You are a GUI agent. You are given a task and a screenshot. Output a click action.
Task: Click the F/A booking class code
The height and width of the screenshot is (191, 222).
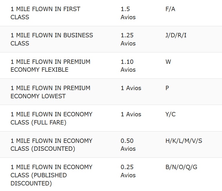pos(170,9)
